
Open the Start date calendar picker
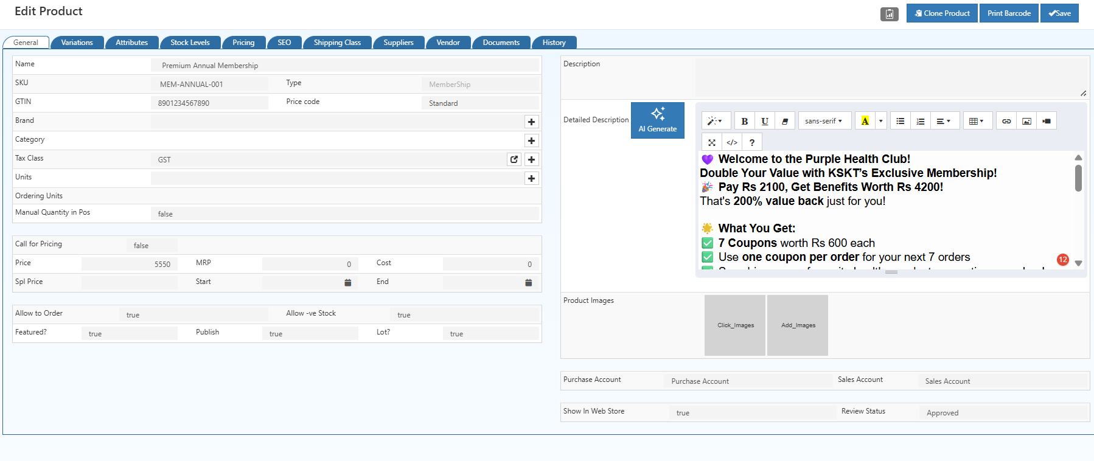(348, 282)
